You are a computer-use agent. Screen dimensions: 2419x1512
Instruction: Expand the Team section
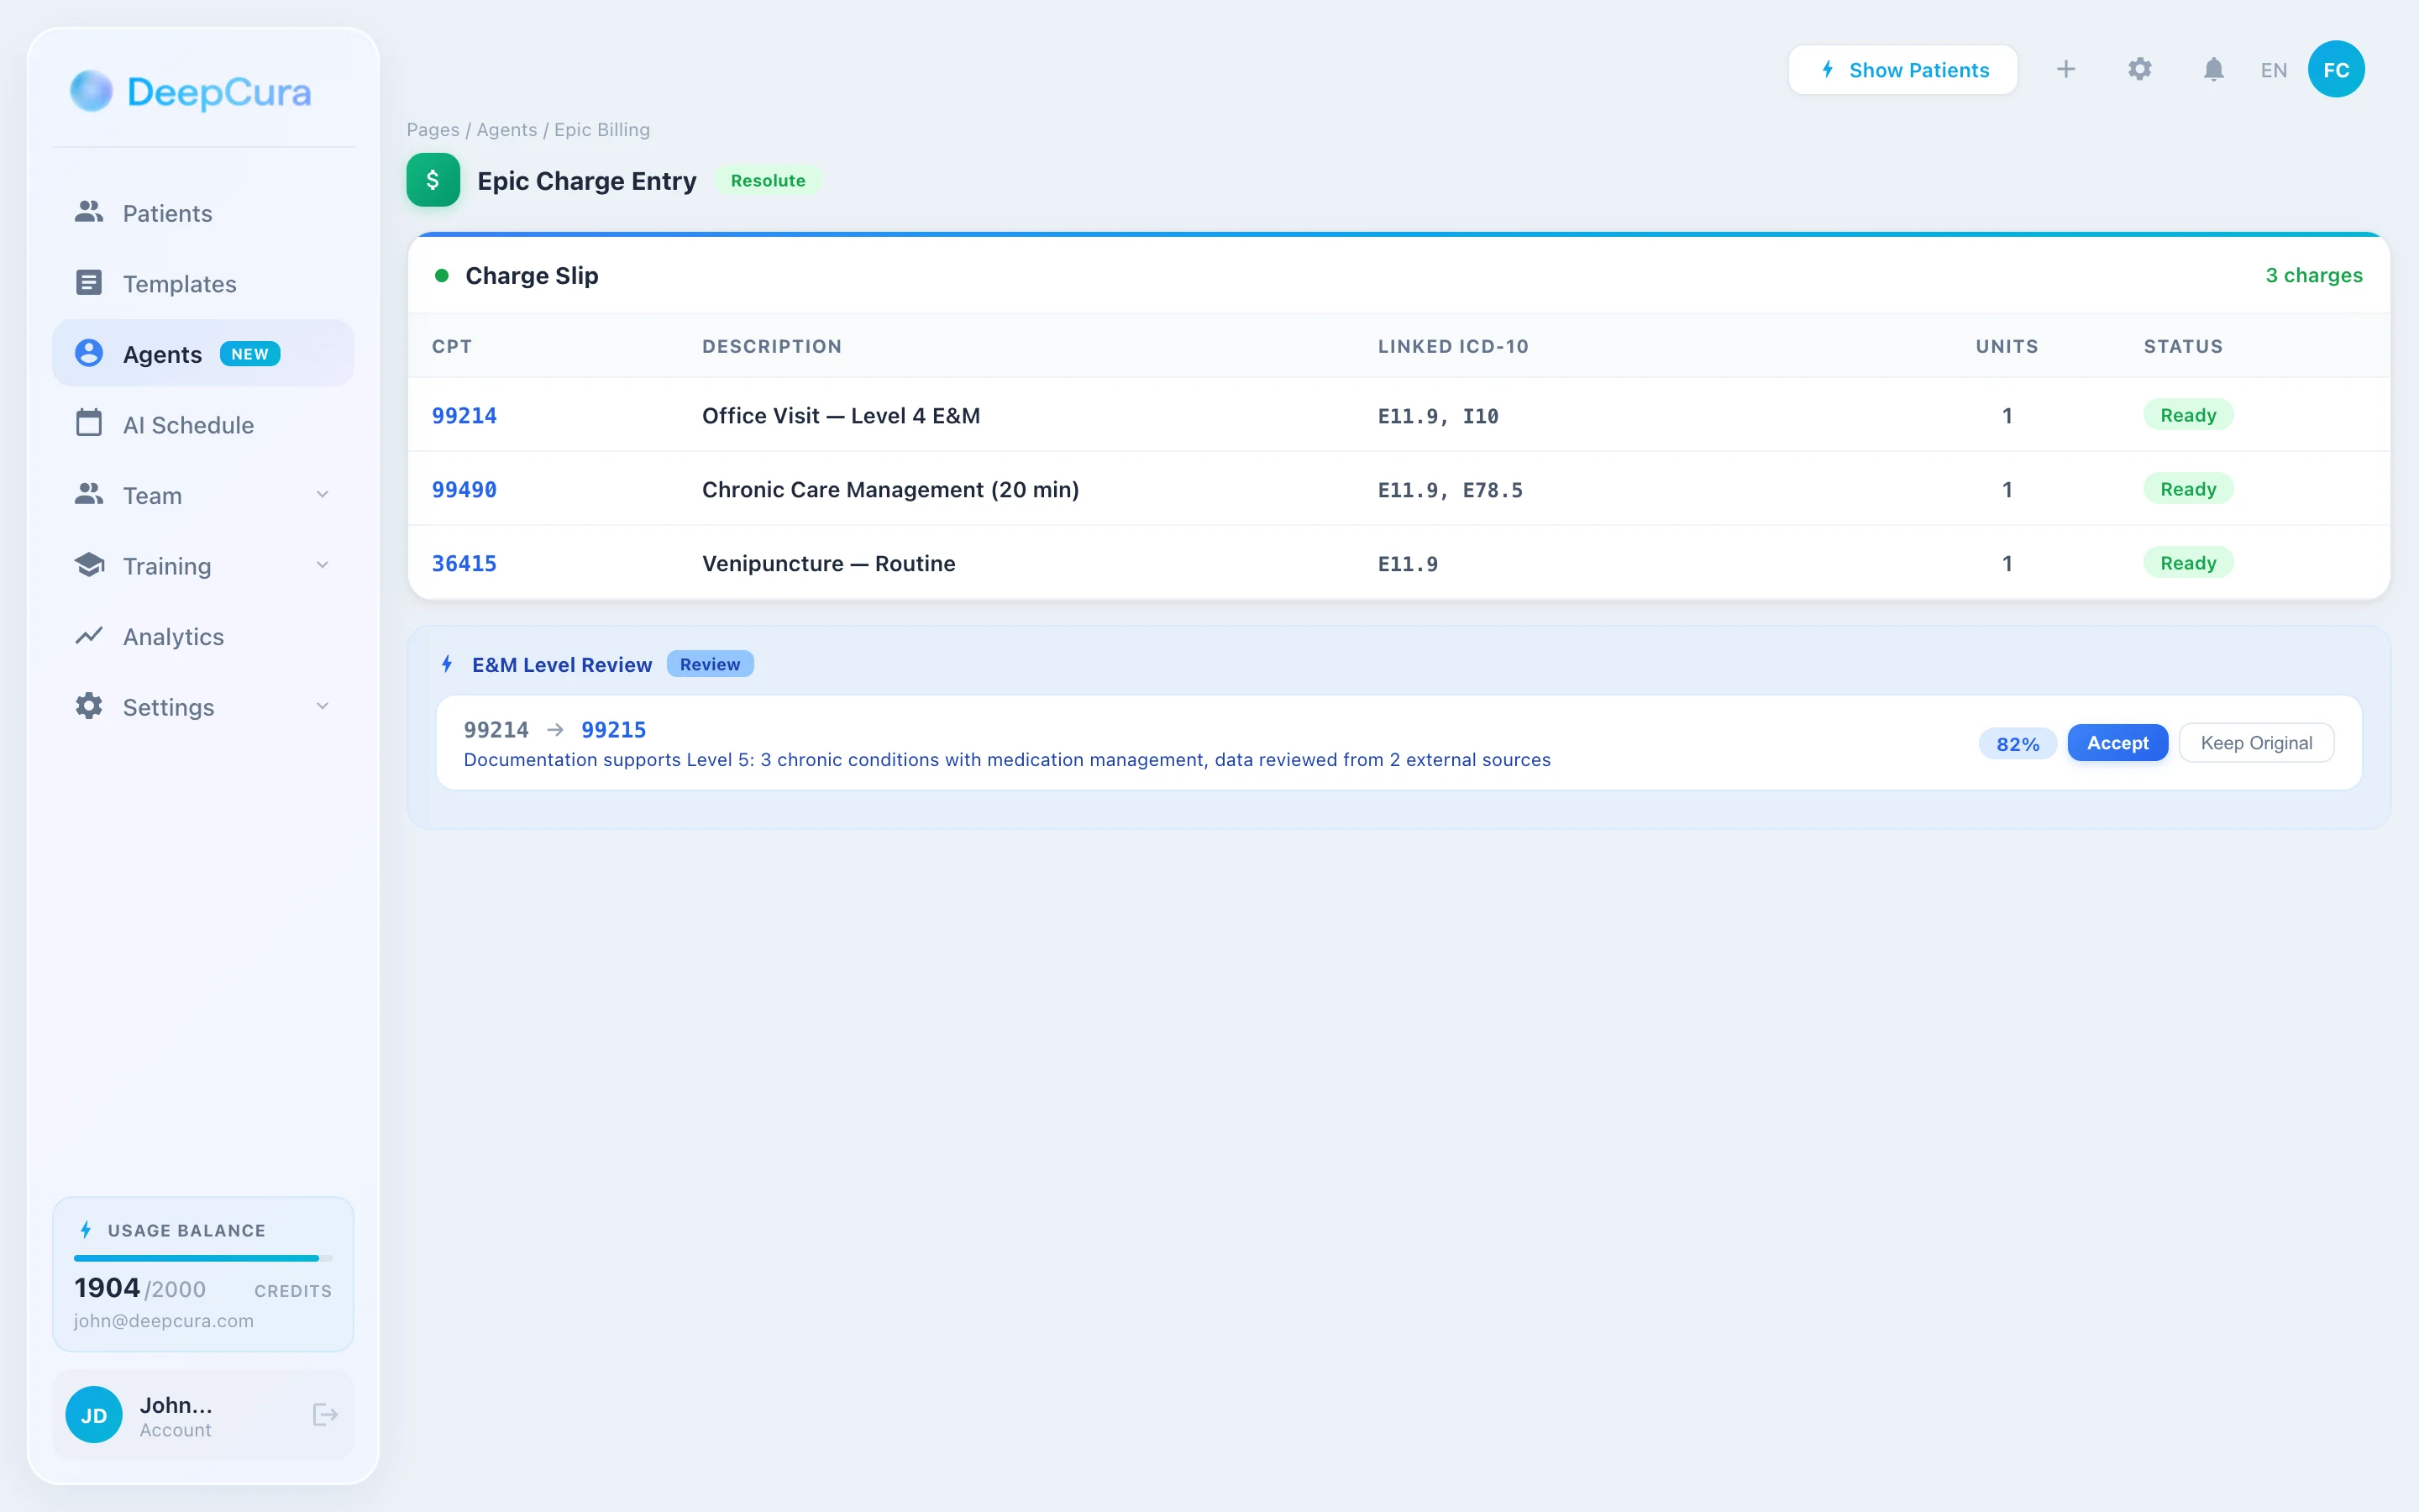tap(322, 495)
